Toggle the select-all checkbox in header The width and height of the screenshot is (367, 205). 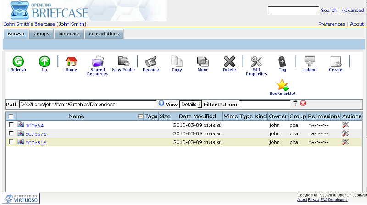click(x=11, y=116)
